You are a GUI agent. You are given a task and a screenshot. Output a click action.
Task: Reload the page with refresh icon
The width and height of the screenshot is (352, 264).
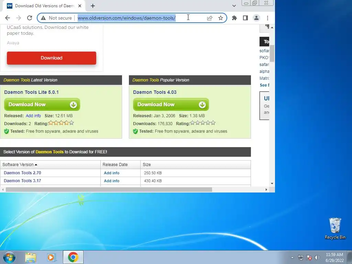pos(30,18)
